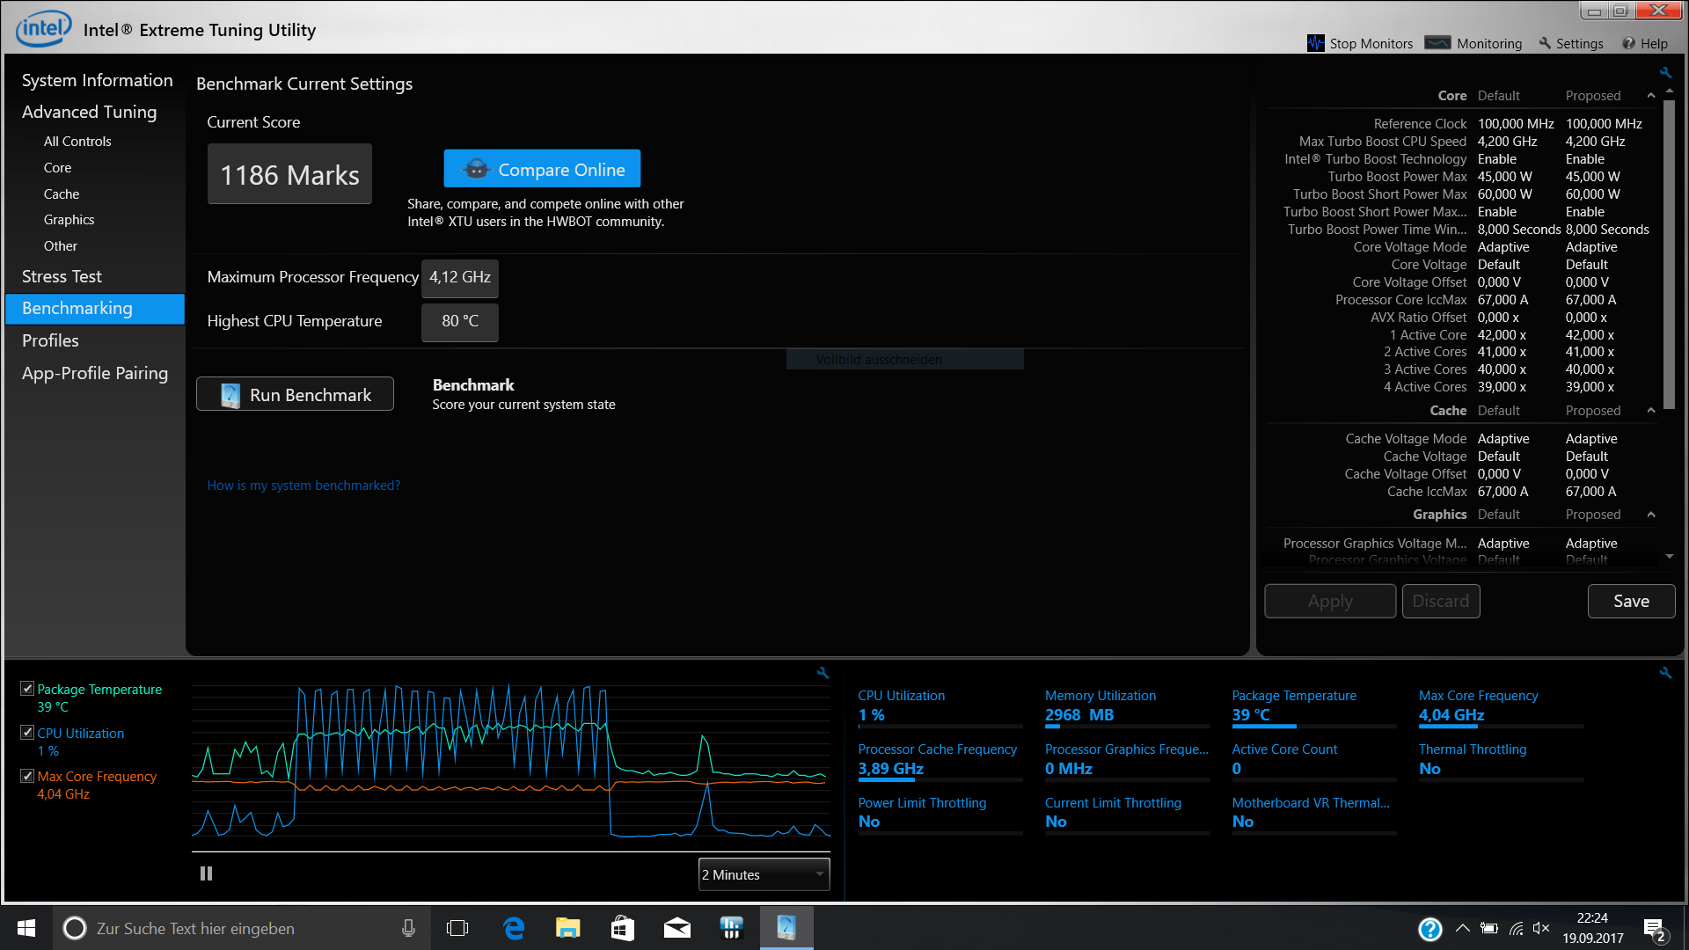The width and height of the screenshot is (1689, 950).
Task: Collapse the Cache settings section
Action: 1651,411
